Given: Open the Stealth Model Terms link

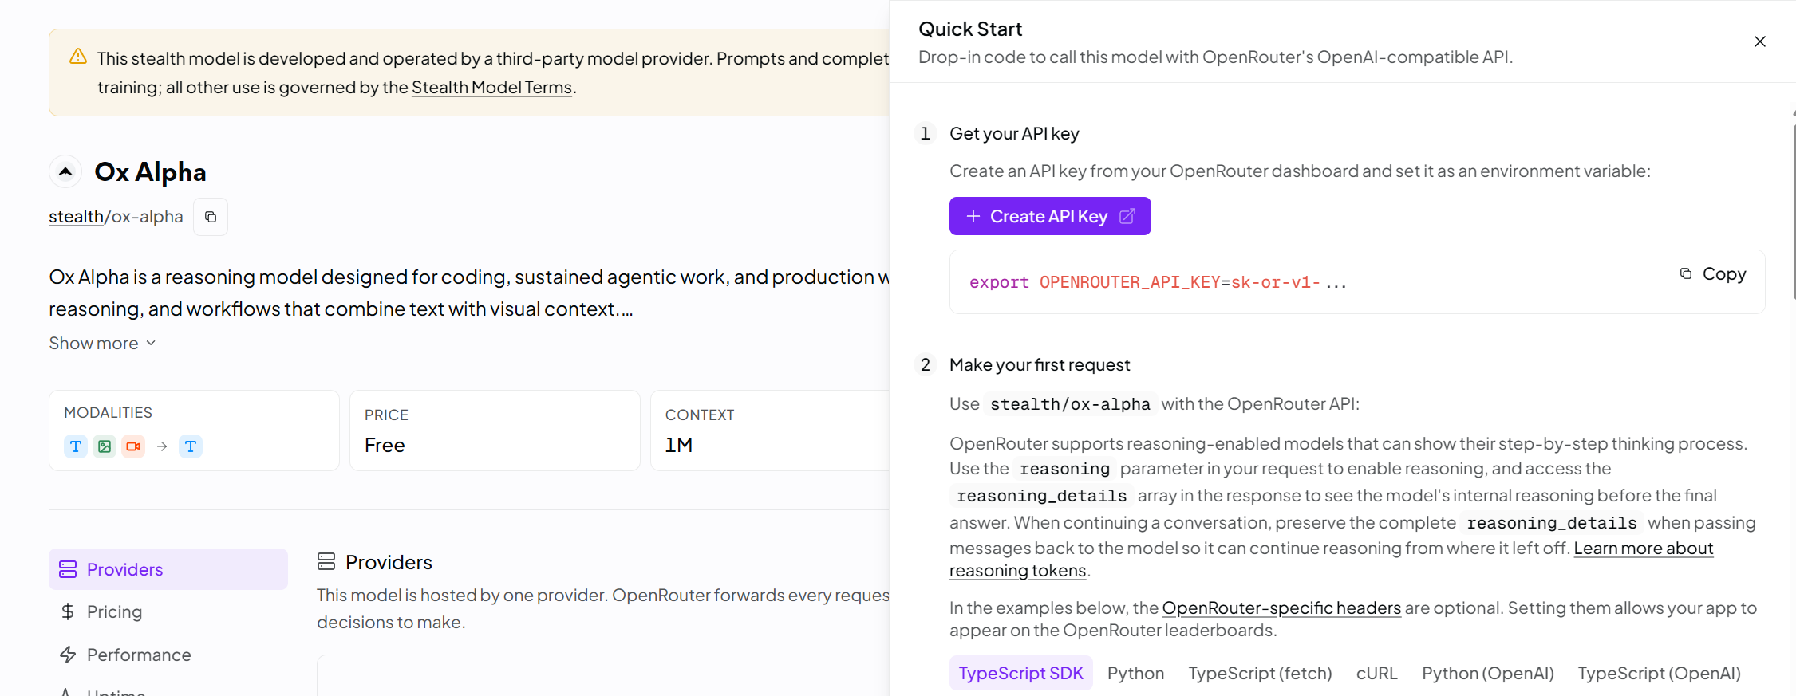Looking at the screenshot, I should point(491,88).
